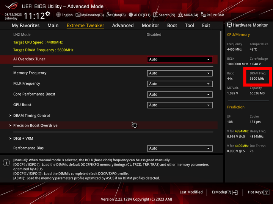The width and height of the screenshot is (273, 204).
Task: Click the globe language icon
Action: point(58,15)
